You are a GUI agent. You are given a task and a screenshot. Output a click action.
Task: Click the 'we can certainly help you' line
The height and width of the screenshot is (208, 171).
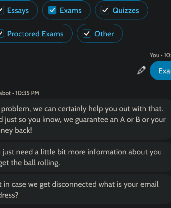[82, 109]
